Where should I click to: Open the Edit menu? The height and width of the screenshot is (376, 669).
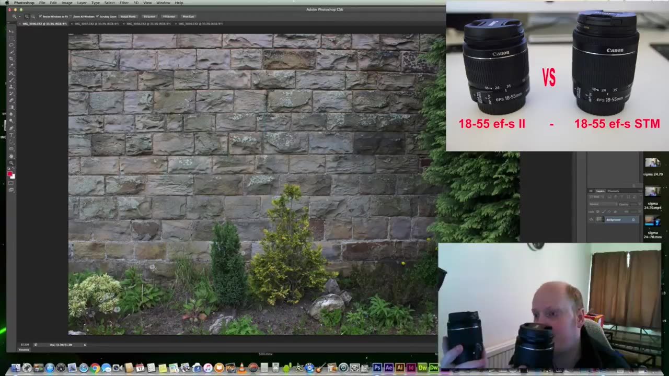tap(53, 3)
